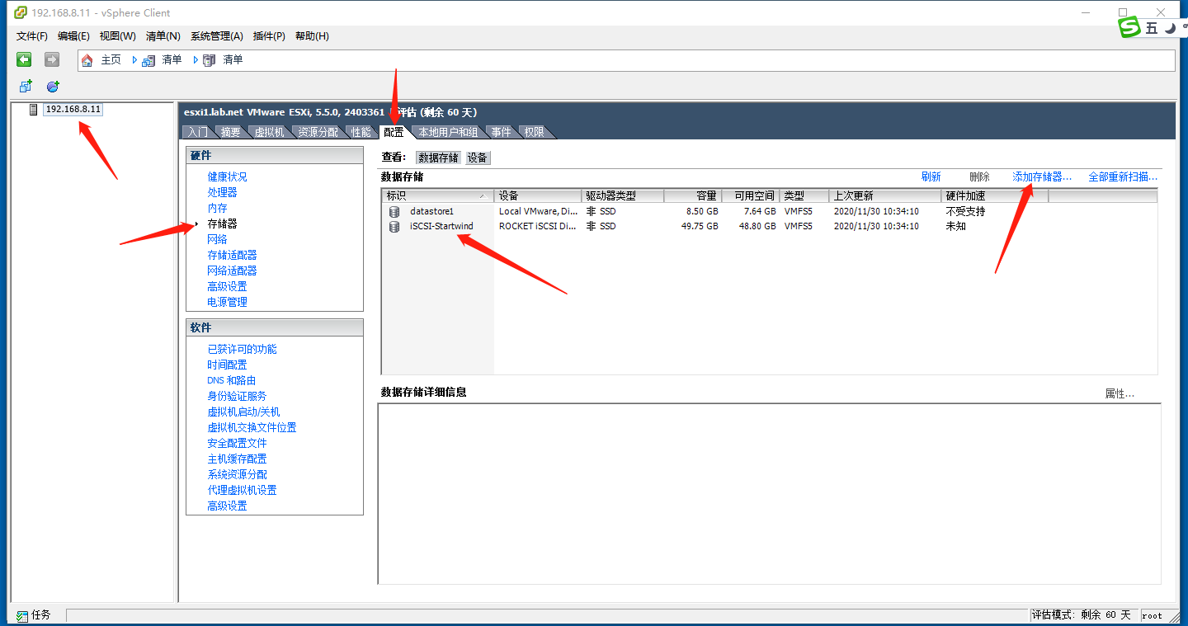Image resolution: width=1188 pixels, height=626 pixels.
Task: Open 网络适配器 in hardware list
Action: point(232,271)
